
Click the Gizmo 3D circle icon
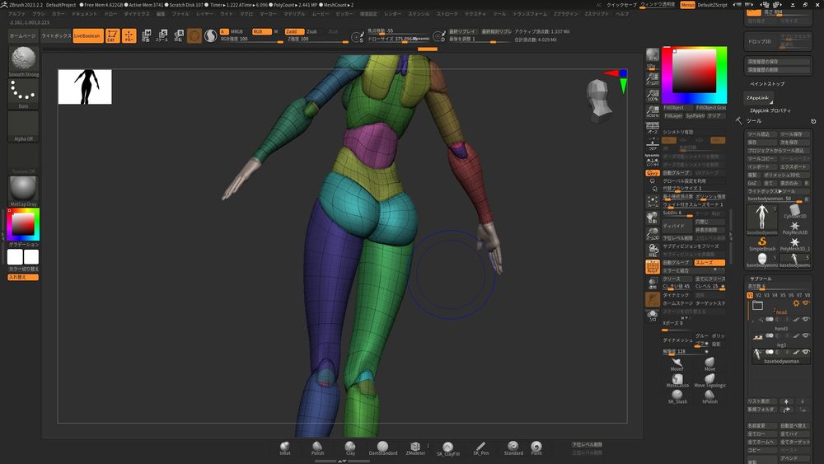[x=194, y=35]
